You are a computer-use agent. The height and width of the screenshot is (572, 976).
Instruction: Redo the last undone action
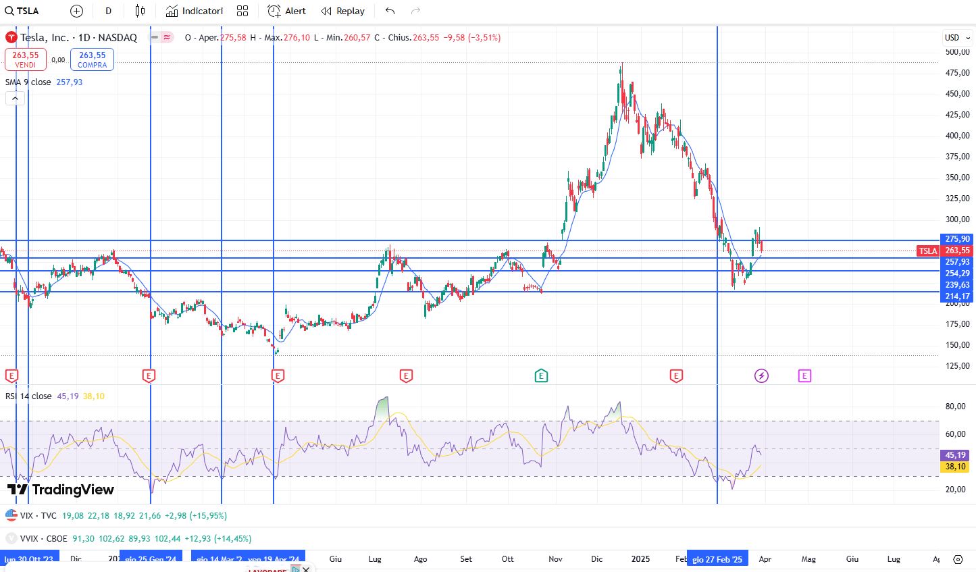(416, 11)
